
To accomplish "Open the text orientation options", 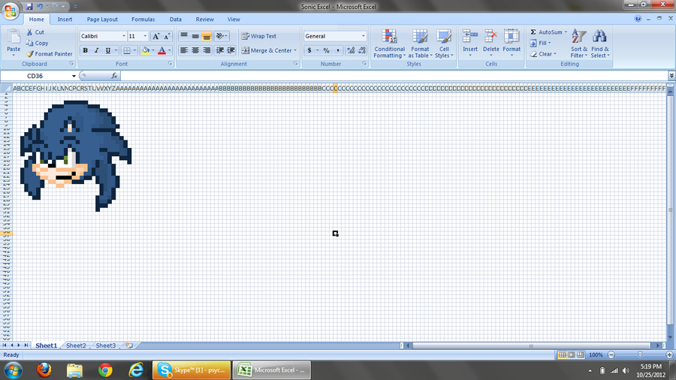I will (222, 36).
